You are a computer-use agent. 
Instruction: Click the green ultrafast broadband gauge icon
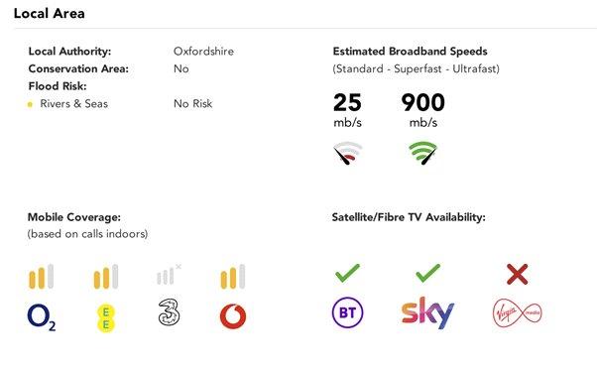point(422,153)
